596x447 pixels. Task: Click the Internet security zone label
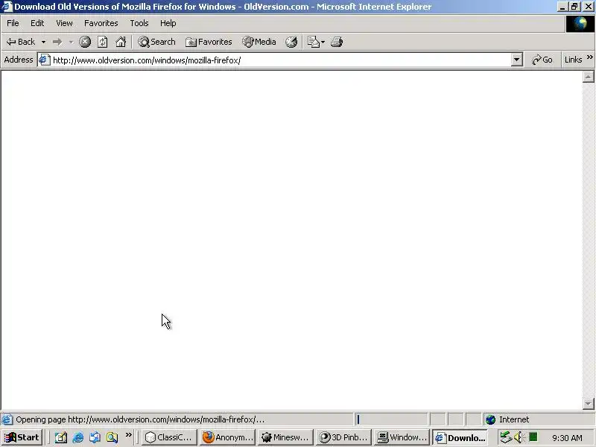[514, 419]
